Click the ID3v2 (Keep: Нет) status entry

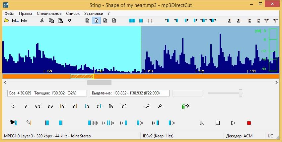click(158, 136)
